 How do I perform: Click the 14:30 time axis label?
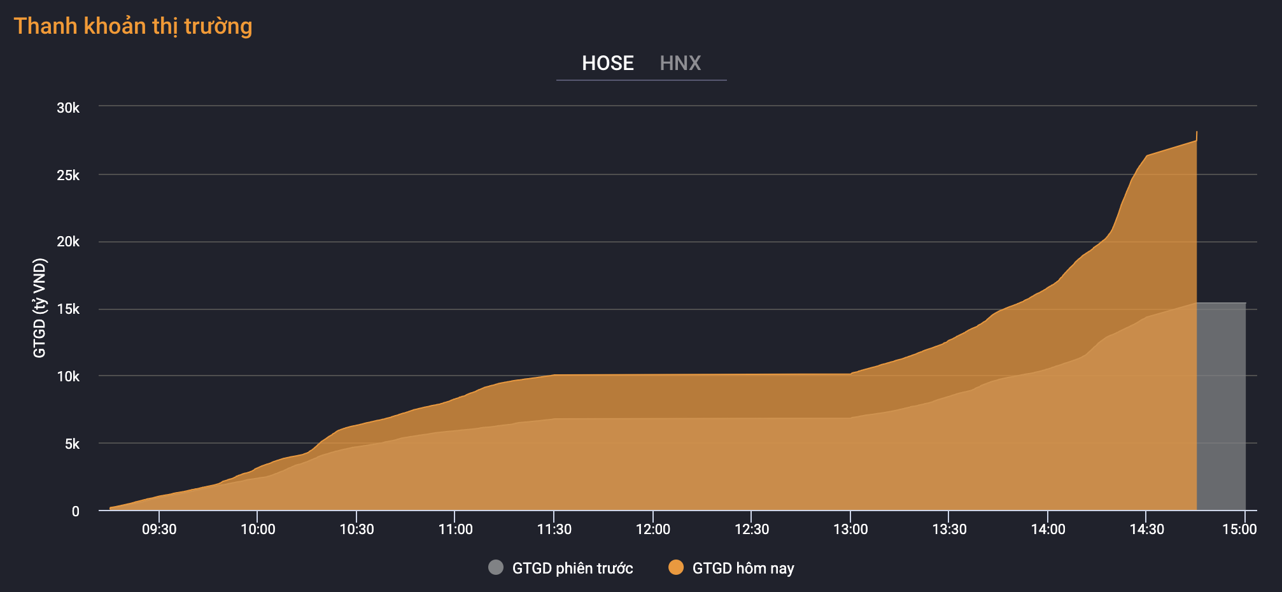click(1146, 530)
